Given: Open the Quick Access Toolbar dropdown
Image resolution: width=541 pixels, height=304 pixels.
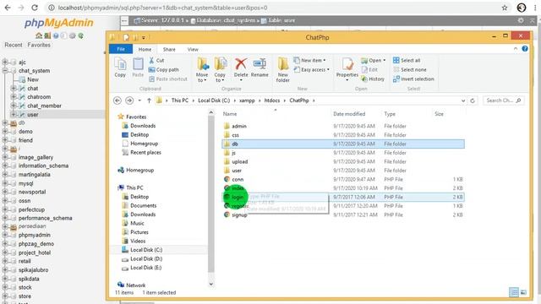Looking at the screenshot, I should tap(144, 37).
